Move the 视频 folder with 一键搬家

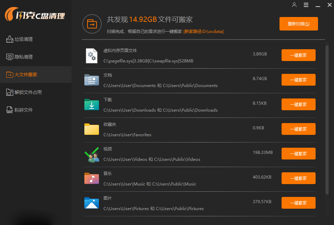pos(298,154)
